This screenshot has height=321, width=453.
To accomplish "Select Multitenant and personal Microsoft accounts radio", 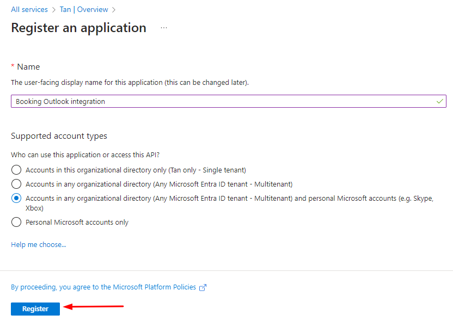I will tap(16, 199).
